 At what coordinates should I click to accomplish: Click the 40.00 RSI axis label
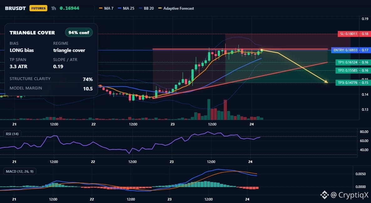point(364,150)
